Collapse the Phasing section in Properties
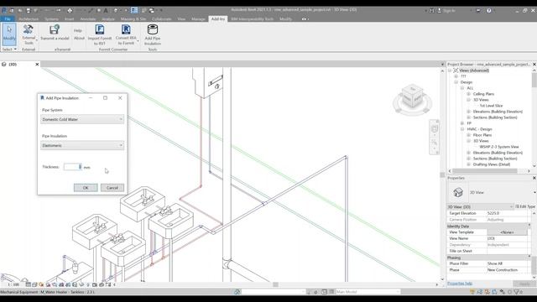The image size is (537, 302). (x=529, y=258)
